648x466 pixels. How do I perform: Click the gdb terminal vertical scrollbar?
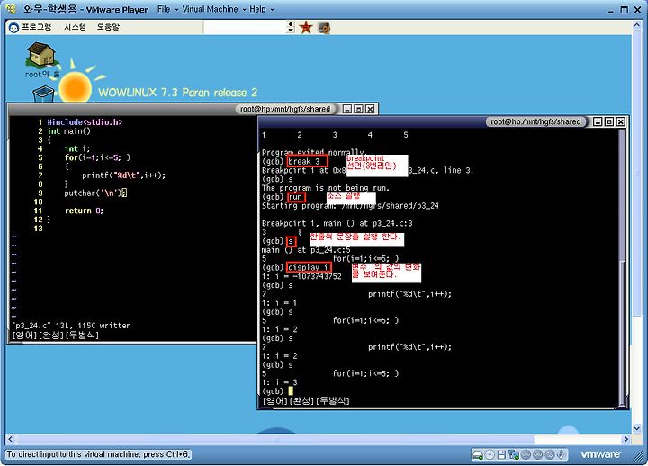click(623, 268)
